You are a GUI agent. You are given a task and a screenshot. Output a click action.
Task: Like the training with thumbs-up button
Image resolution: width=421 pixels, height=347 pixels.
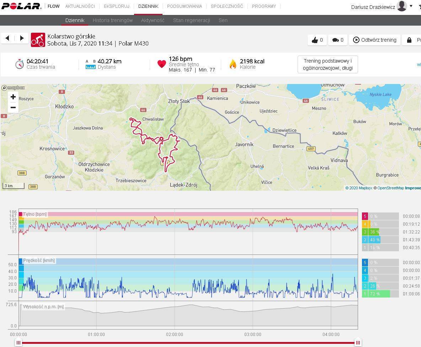[x=317, y=40]
